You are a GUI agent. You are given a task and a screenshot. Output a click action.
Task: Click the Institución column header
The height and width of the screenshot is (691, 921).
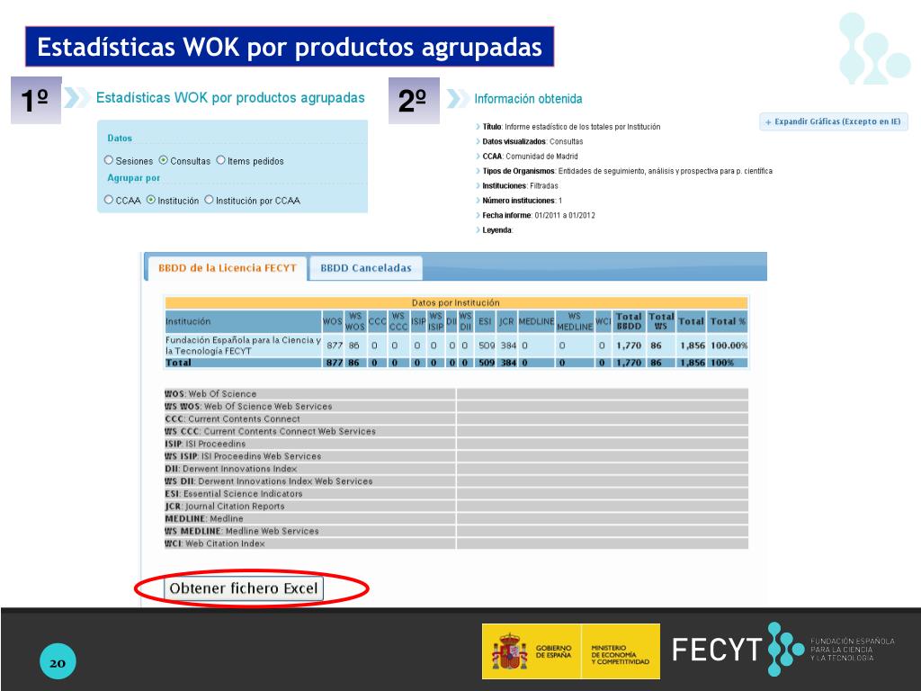pyautogui.click(x=243, y=321)
